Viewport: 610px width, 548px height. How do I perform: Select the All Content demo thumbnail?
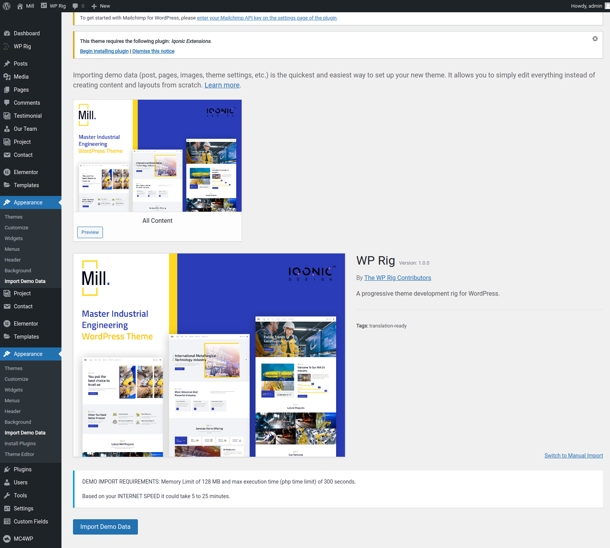(x=157, y=156)
